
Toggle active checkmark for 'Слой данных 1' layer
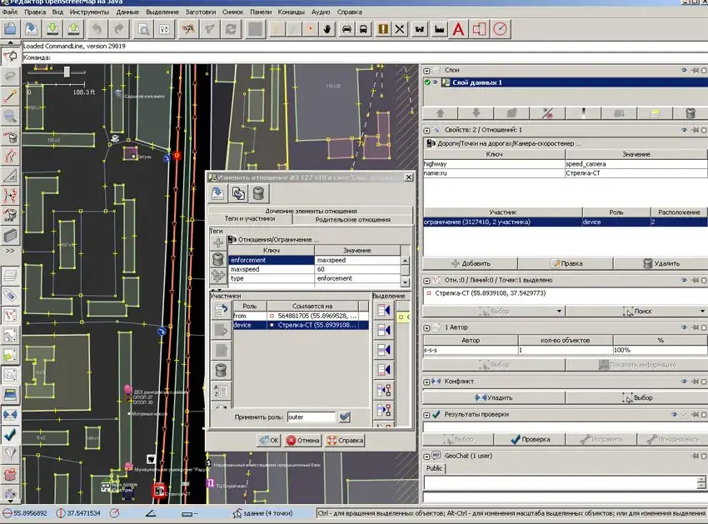[427, 82]
